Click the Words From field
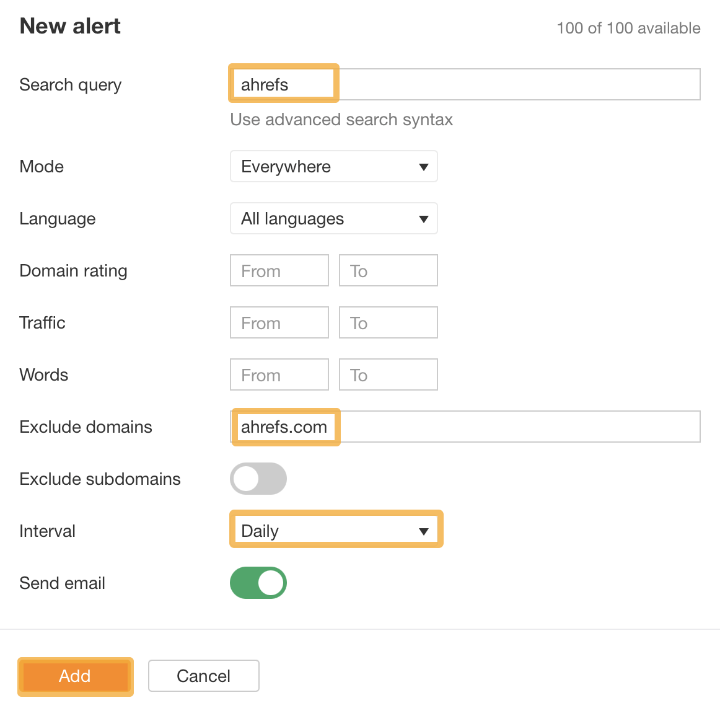The image size is (720, 708). coord(279,374)
